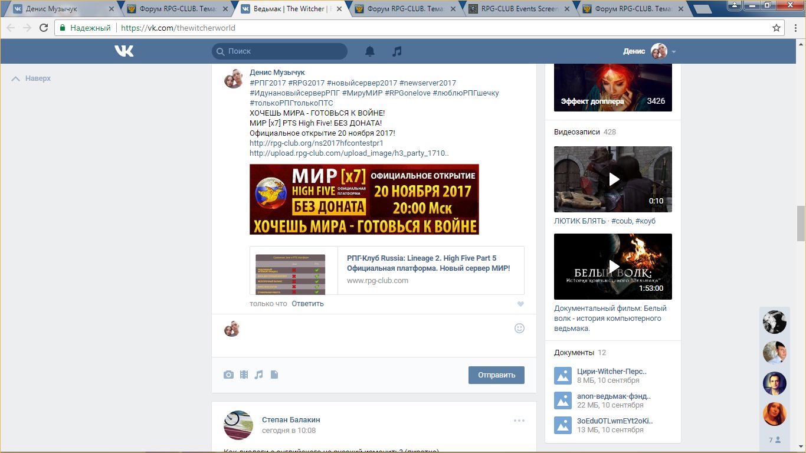Attach a document using the file icon
The height and width of the screenshot is (453, 806).
tap(274, 375)
